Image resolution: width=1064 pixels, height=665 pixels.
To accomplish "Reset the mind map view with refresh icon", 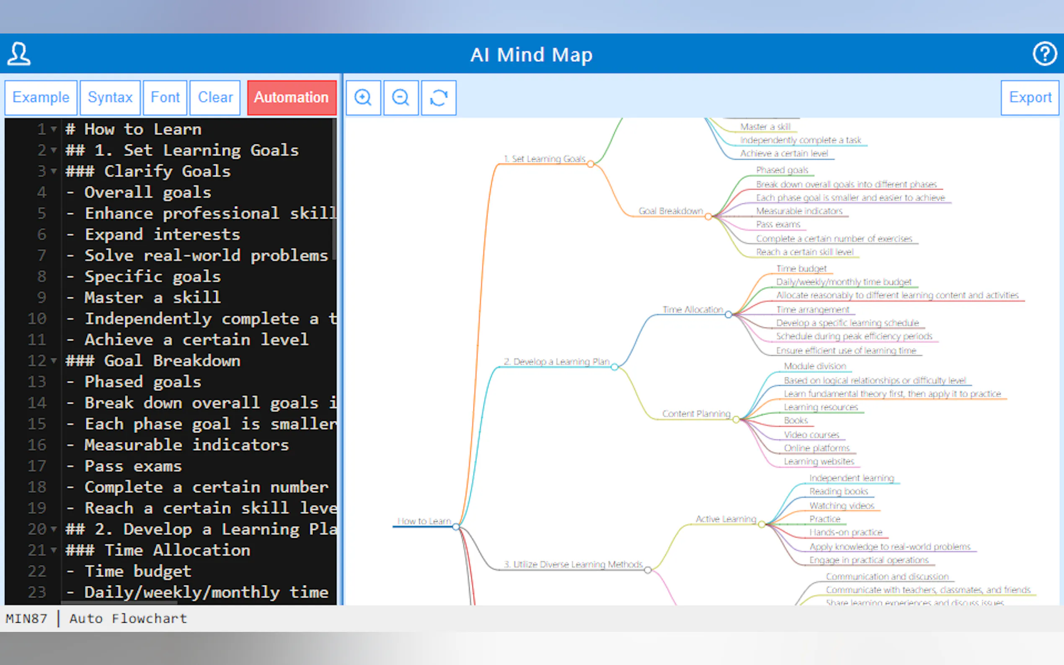I will tap(438, 97).
